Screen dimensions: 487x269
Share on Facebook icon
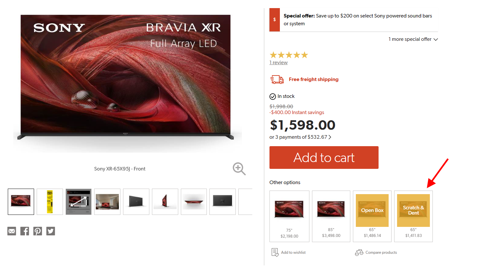25,231
